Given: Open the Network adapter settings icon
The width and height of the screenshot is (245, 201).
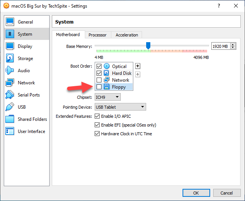Looking at the screenshot, I should [10, 83].
